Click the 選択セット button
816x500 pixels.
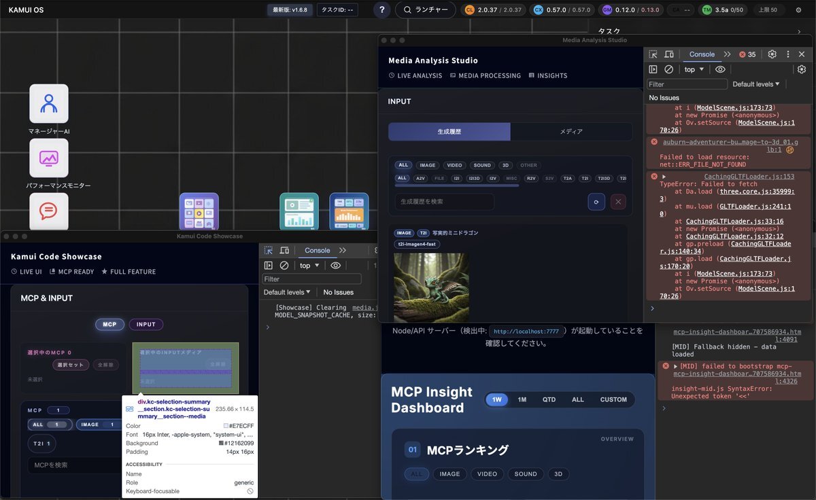[x=71, y=365]
